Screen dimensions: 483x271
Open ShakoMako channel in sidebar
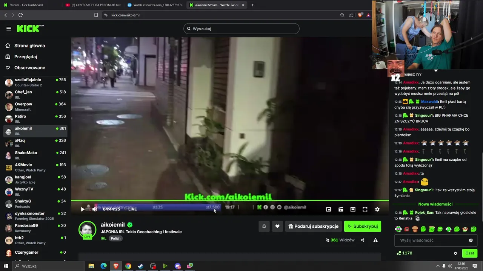pyautogui.click(x=35, y=155)
